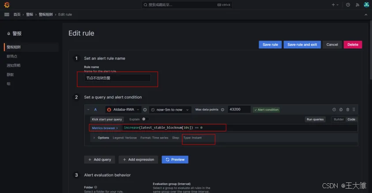372x193 pixels.
Task: Go to 警报 breadcrumb
Action: pos(30,15)
